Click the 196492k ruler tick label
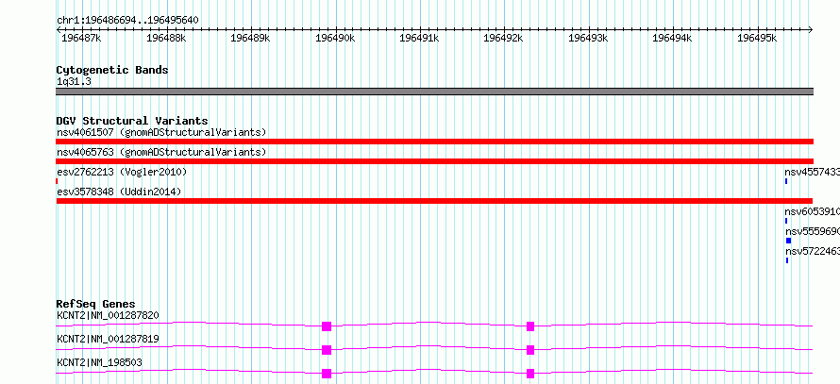The height and width of the screenshot is (384, 840). click(503, 38)
